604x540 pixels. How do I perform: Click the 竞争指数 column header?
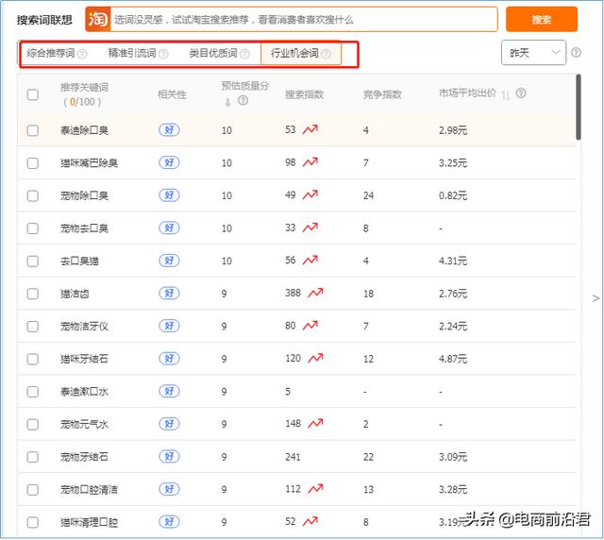[x=382, y=94]
